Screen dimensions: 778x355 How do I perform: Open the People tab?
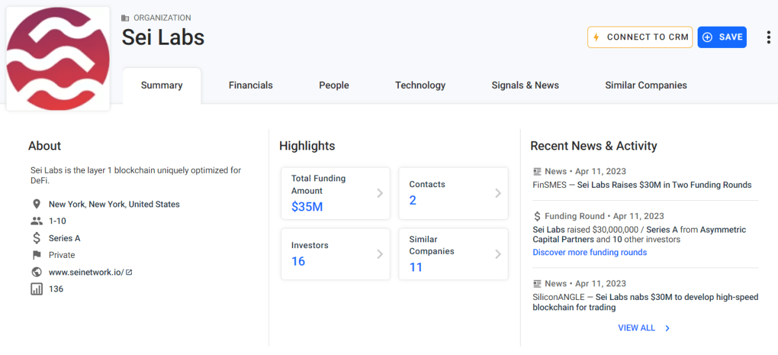pyautogui.click(x=334, y=86)
